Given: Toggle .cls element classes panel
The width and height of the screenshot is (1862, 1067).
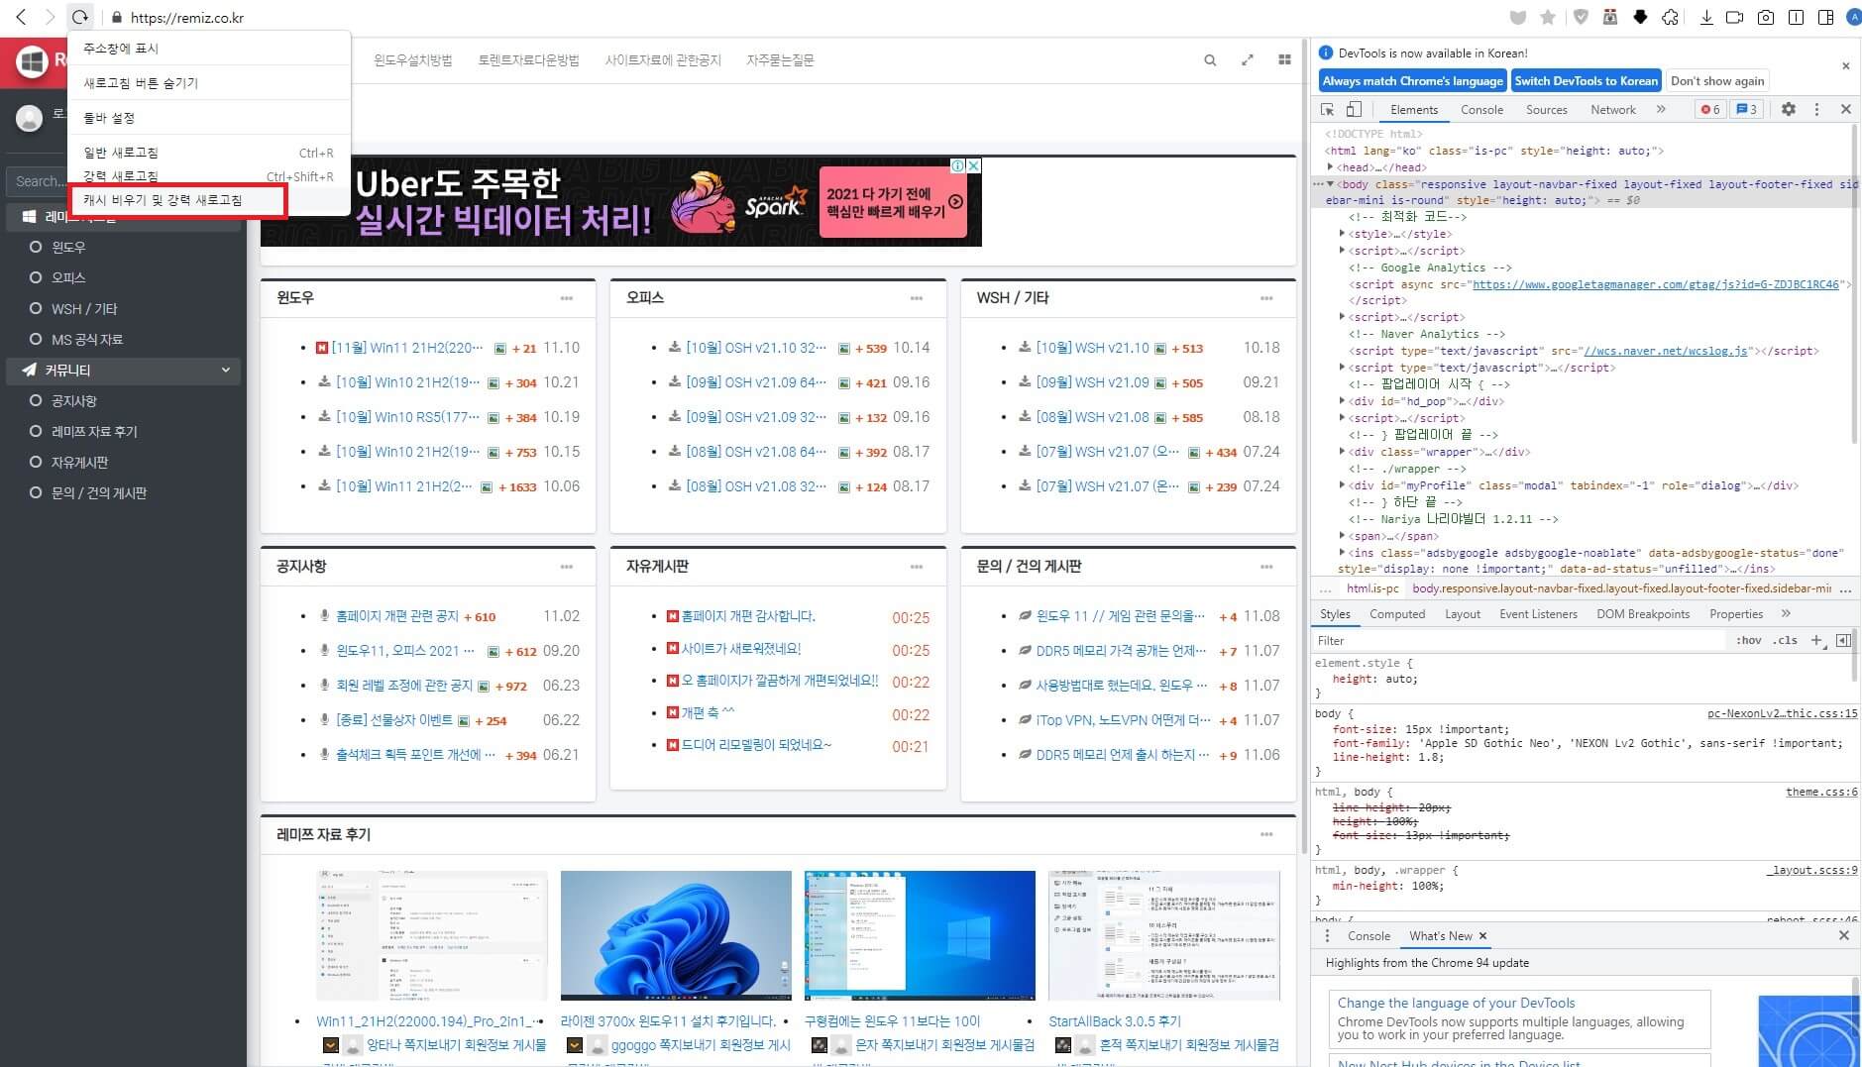Looking at the screenshot, I should 1786,640.
